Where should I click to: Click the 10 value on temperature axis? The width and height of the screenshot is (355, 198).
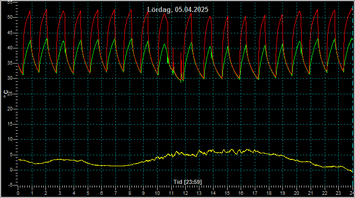coord(10,140)
